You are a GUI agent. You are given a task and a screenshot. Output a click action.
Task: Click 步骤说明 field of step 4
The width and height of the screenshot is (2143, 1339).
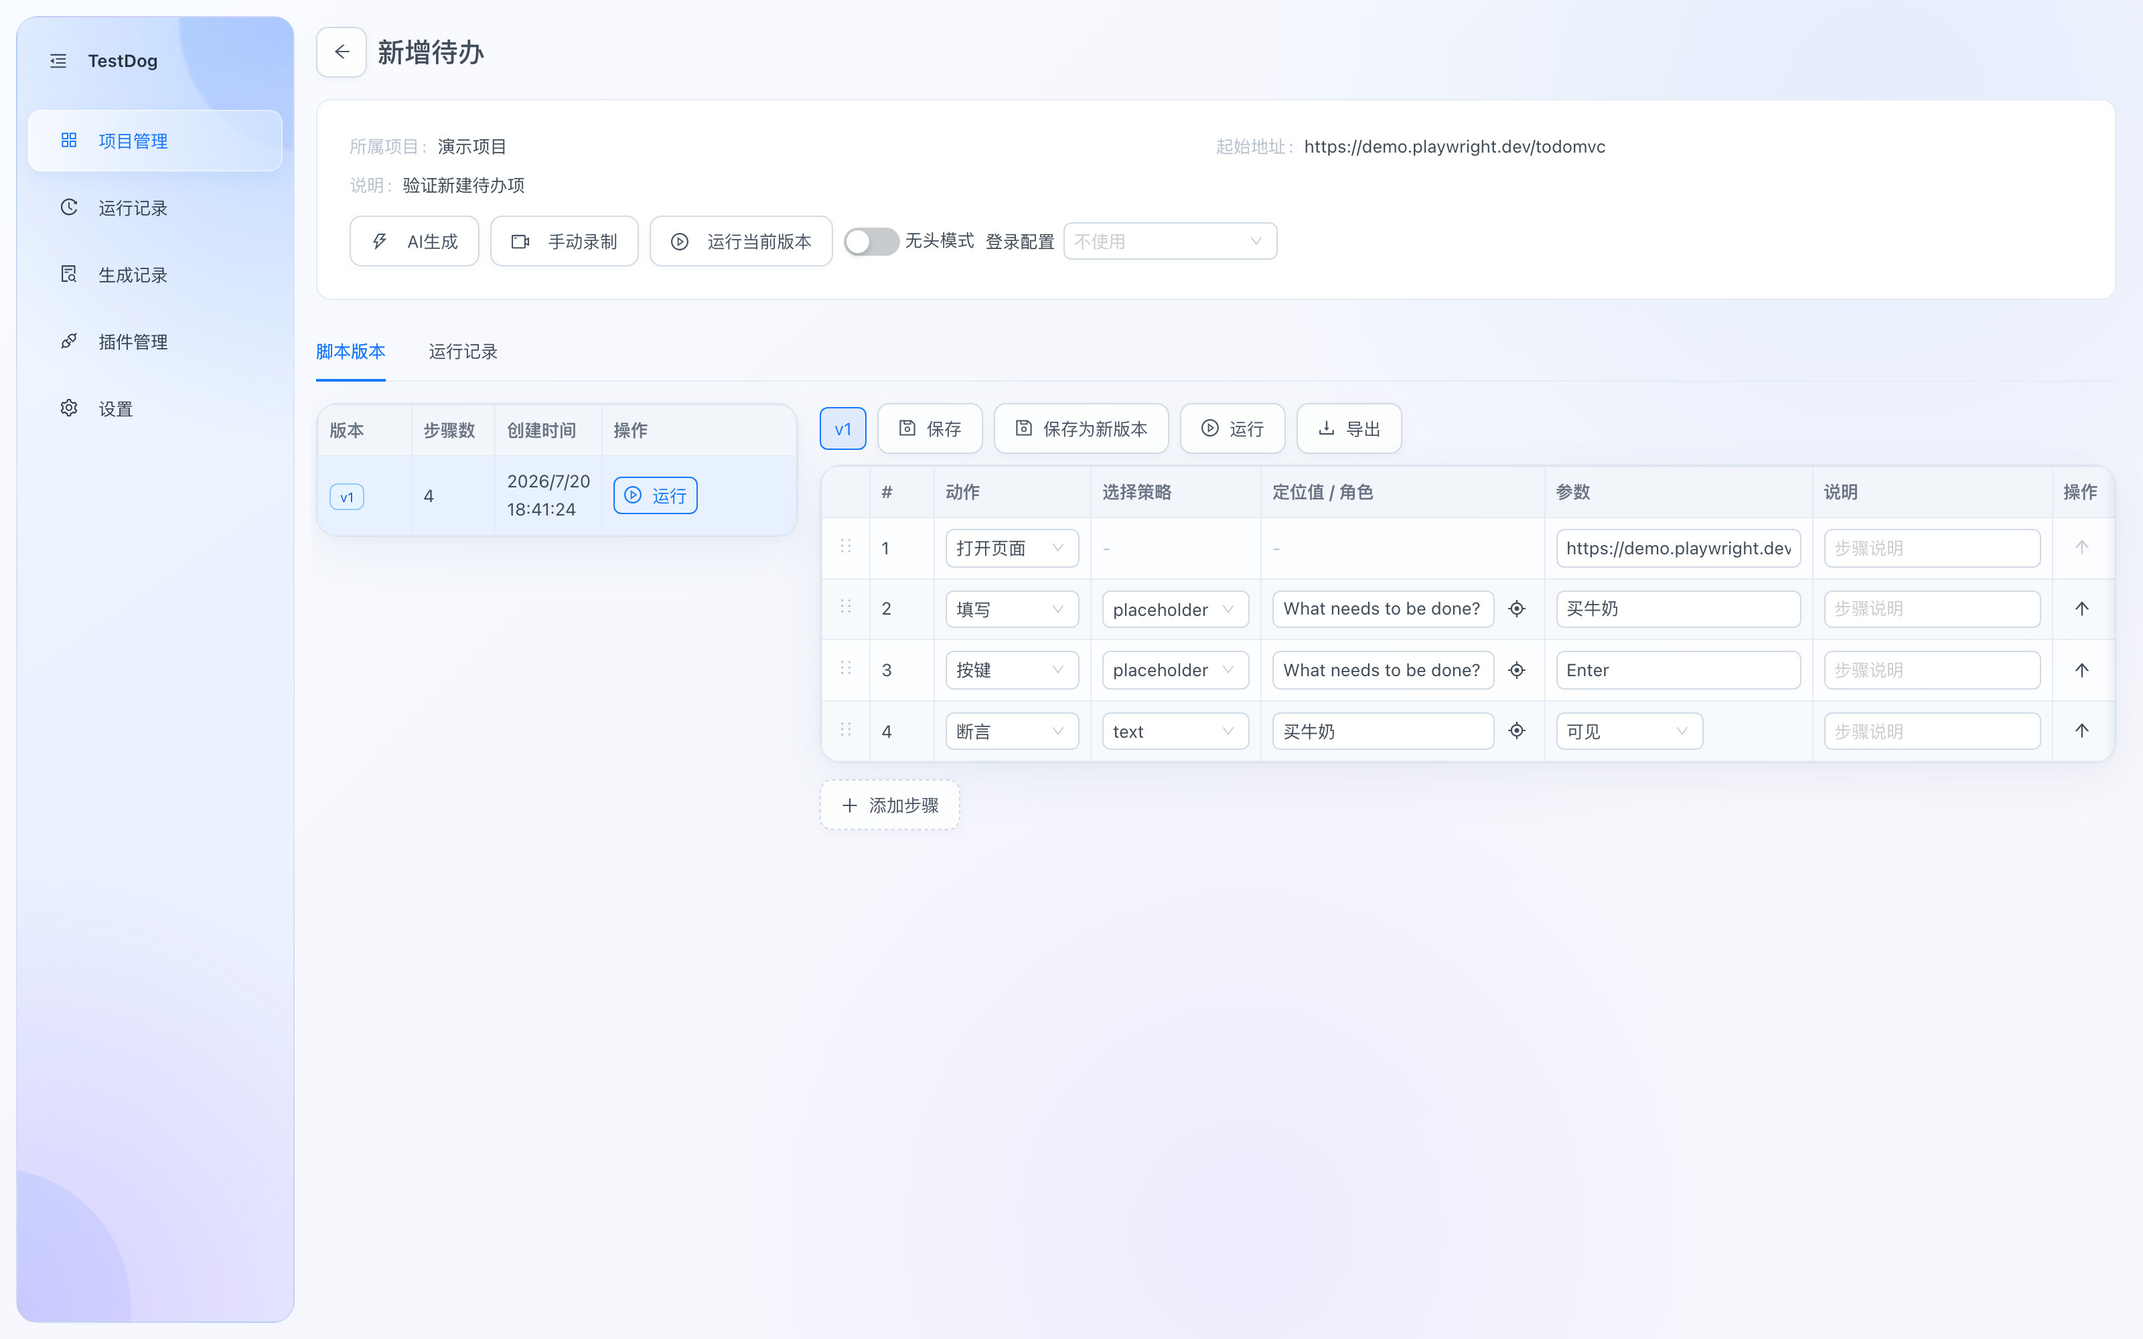1932,732
